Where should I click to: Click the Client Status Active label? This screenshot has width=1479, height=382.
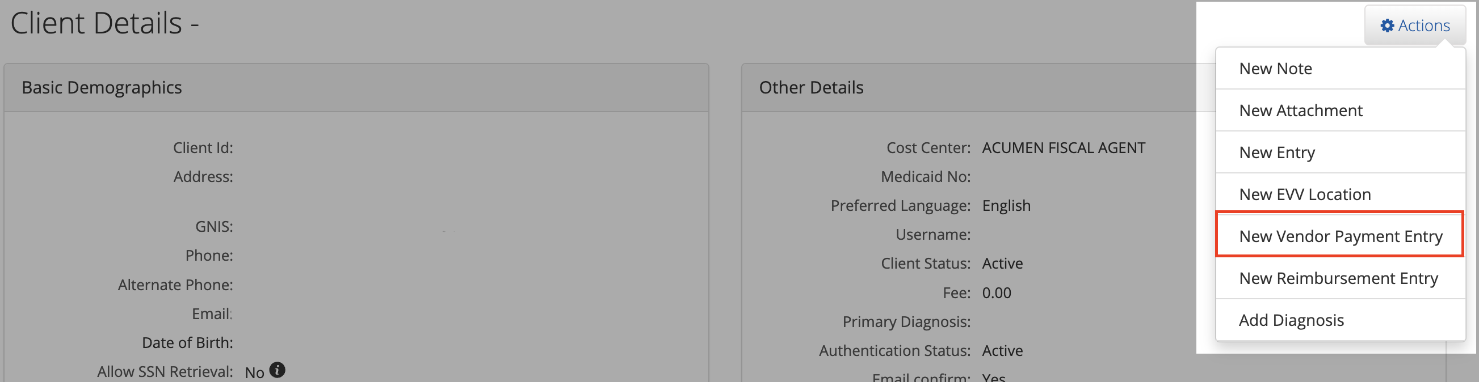tap(1002, 263)
